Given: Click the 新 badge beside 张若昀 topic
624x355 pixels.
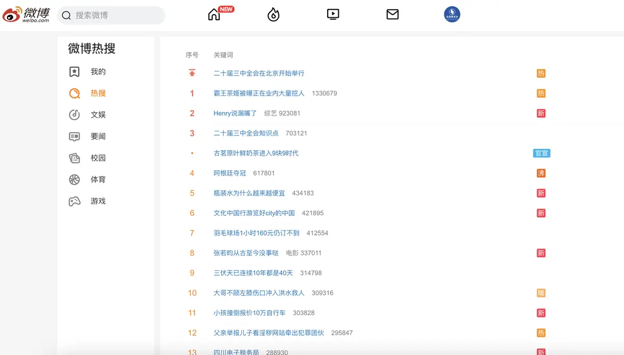Looking at the screenshot, I should pyautogui.click(x=541, y=253).
